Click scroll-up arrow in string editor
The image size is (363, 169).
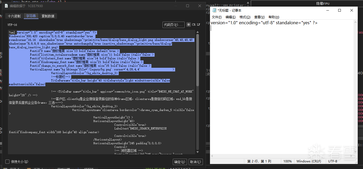coord(198,32)
